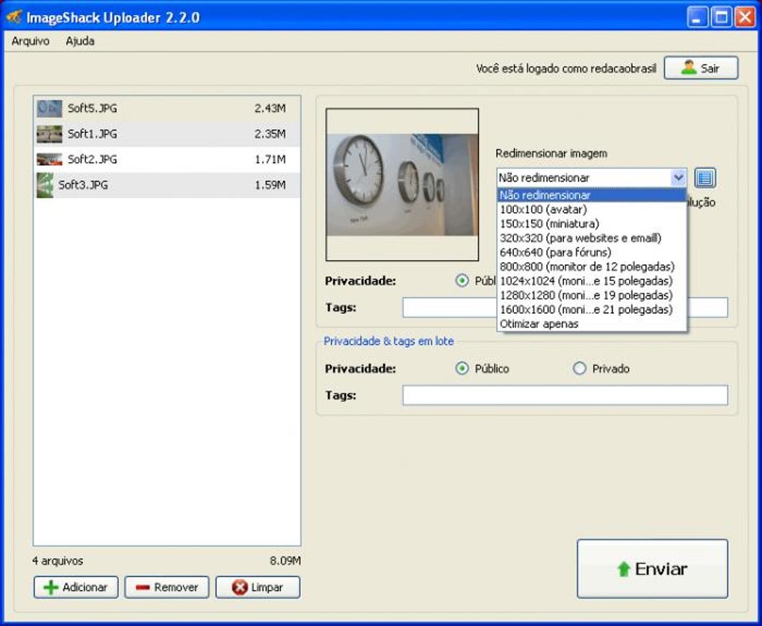Viewport: 762px width, 626px height.
Task: Log out with the Sair button
Action: pos(701,68)
